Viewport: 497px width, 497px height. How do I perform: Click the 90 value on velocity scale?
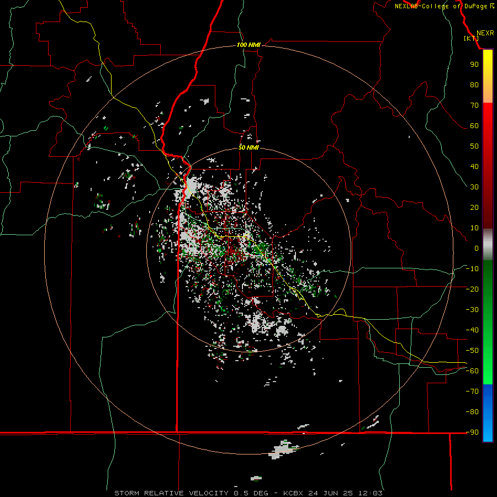tap(474, 65)
